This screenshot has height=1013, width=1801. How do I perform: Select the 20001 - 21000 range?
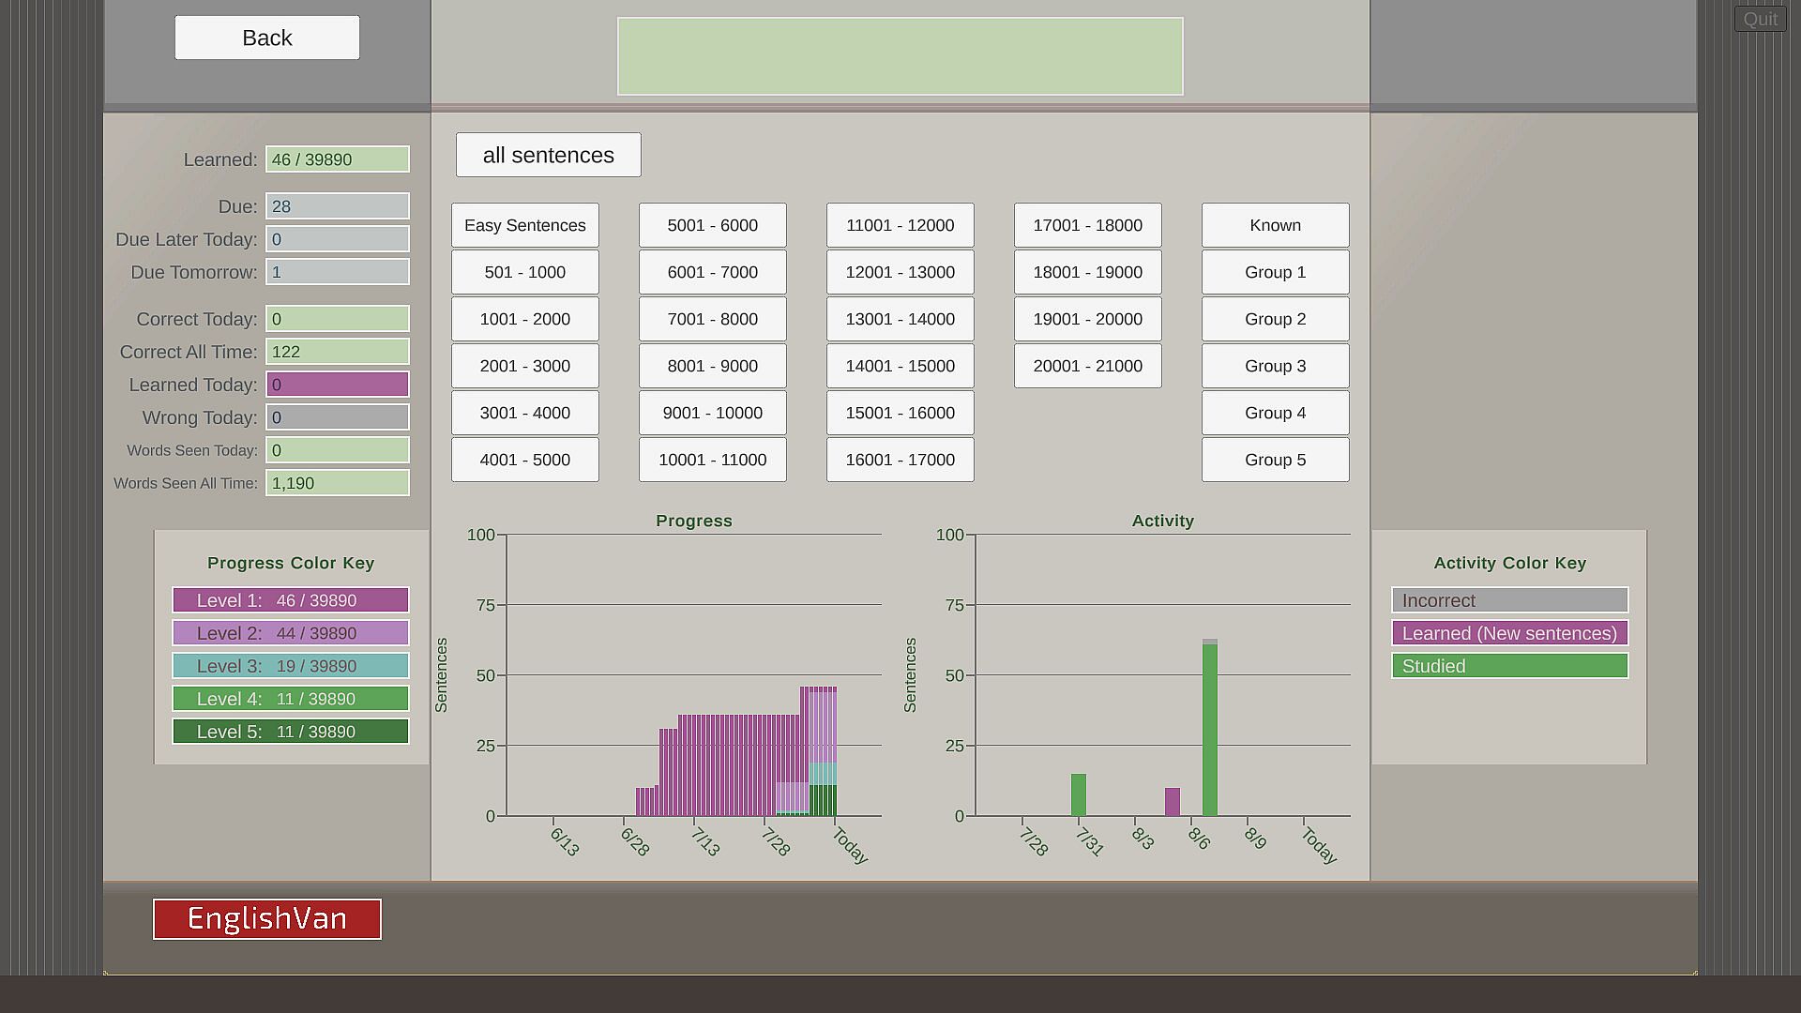pos(1087,366)
